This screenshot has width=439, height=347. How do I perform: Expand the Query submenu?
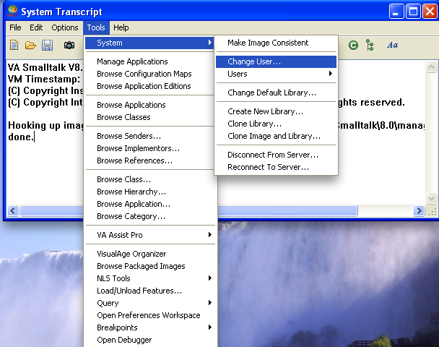pyautogui.click(x=150, y=303)
